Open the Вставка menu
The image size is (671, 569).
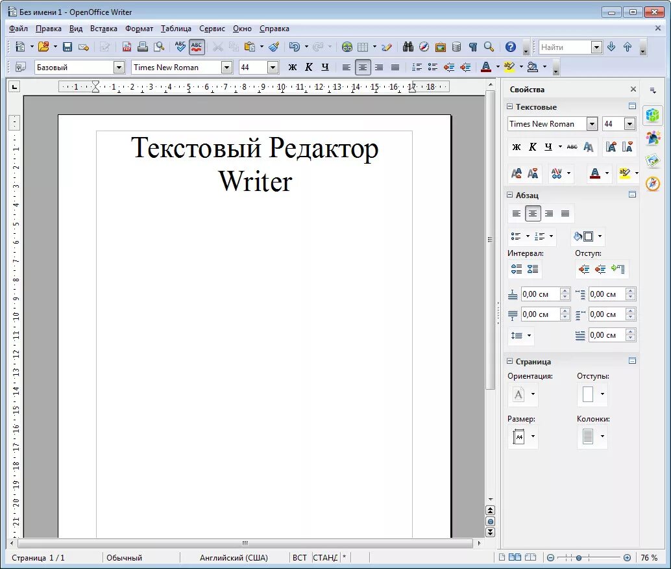[104, 29]
